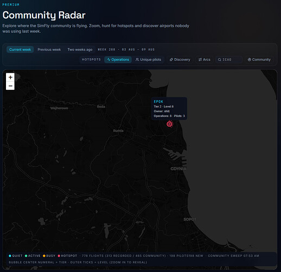The width and height of the screenshot is (281, 272).
Task: Click the EPOK airport code in tooltip
Action: click(x=158, y=102)
